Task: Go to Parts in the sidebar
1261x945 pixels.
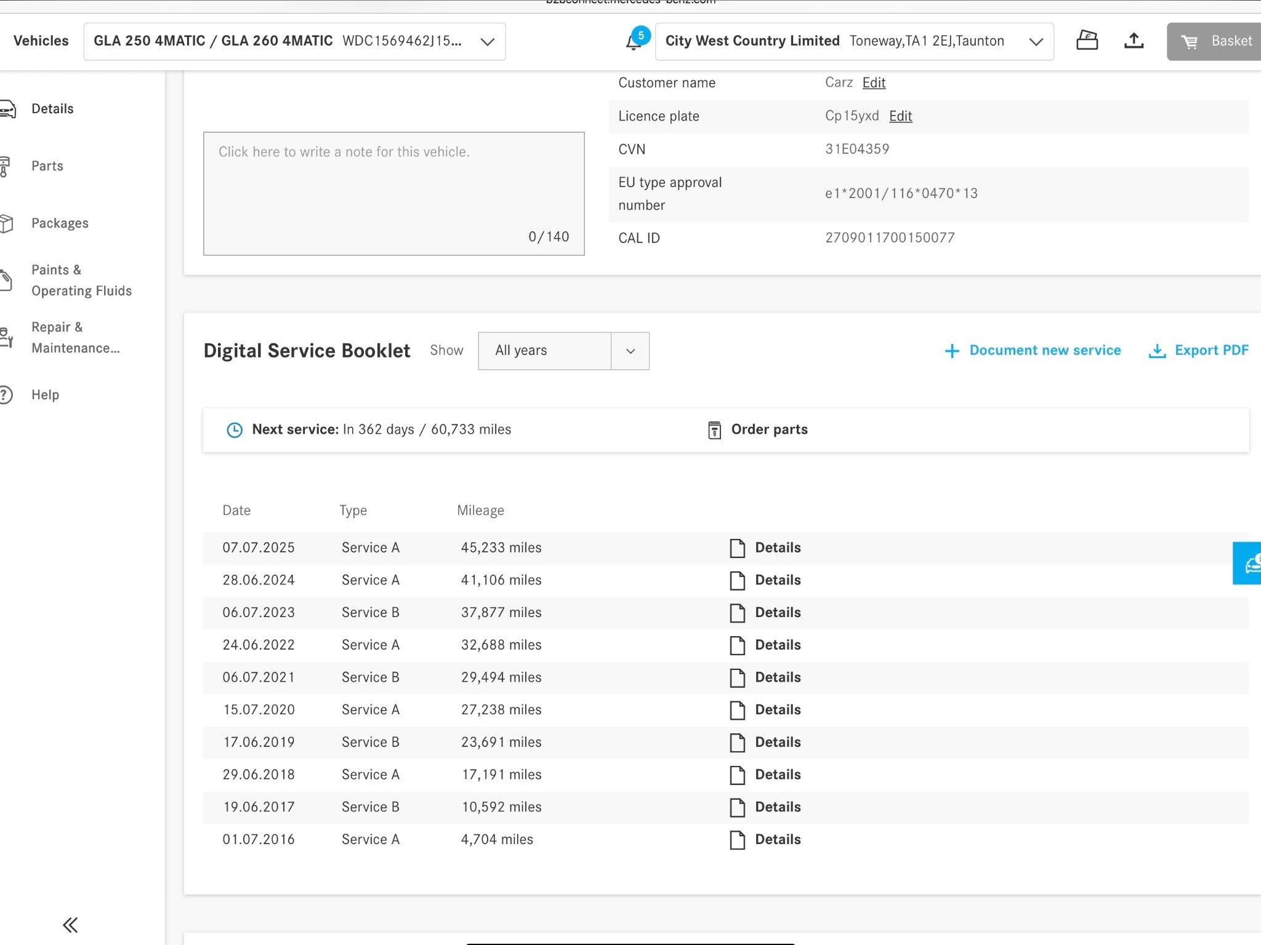Action: click(47, 166)
